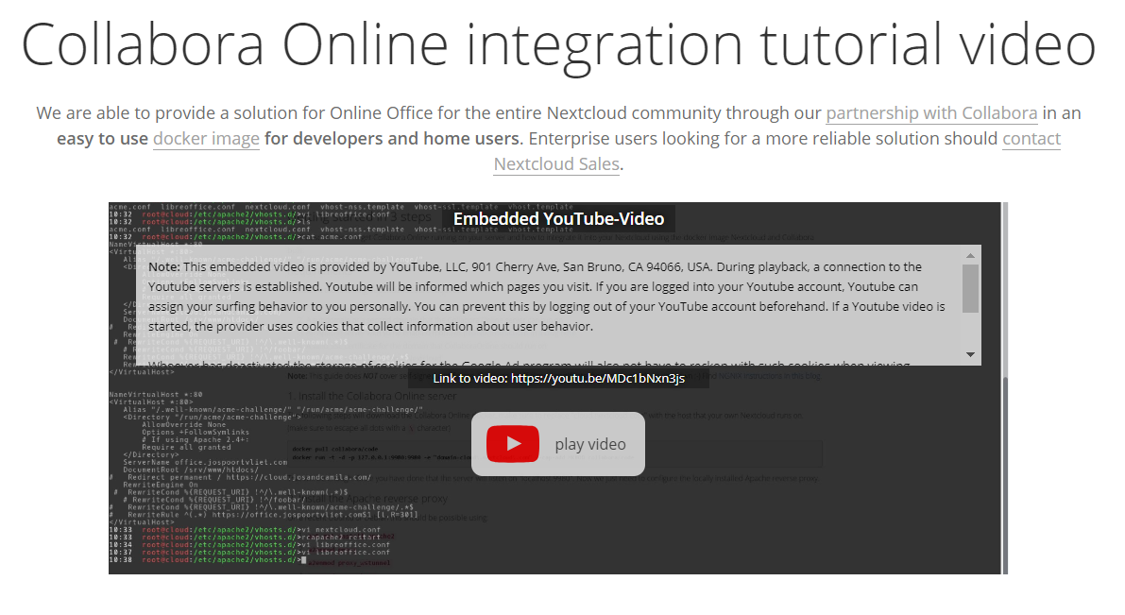Follow the 'docker image' link

pyautogui.click(x=206, y=139)
